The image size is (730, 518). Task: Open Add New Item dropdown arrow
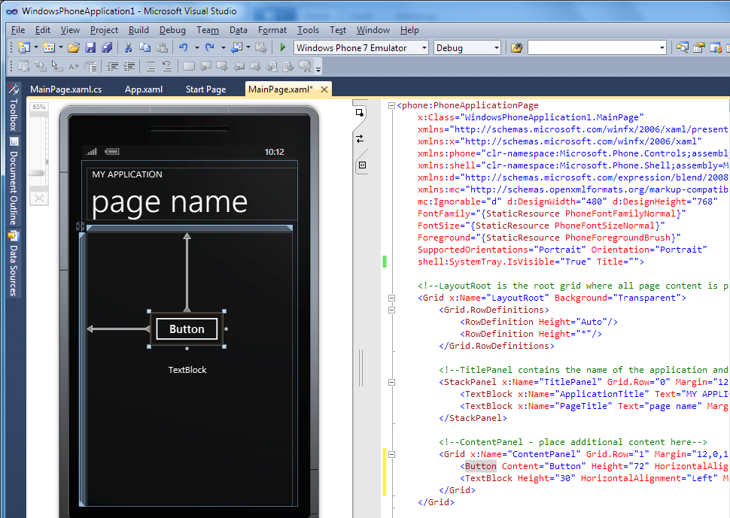[60, 47]
